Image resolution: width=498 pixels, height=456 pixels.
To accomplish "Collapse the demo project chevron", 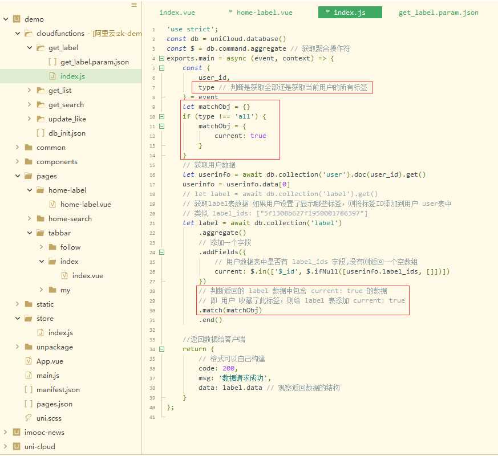I will click(x=5, y=19).
